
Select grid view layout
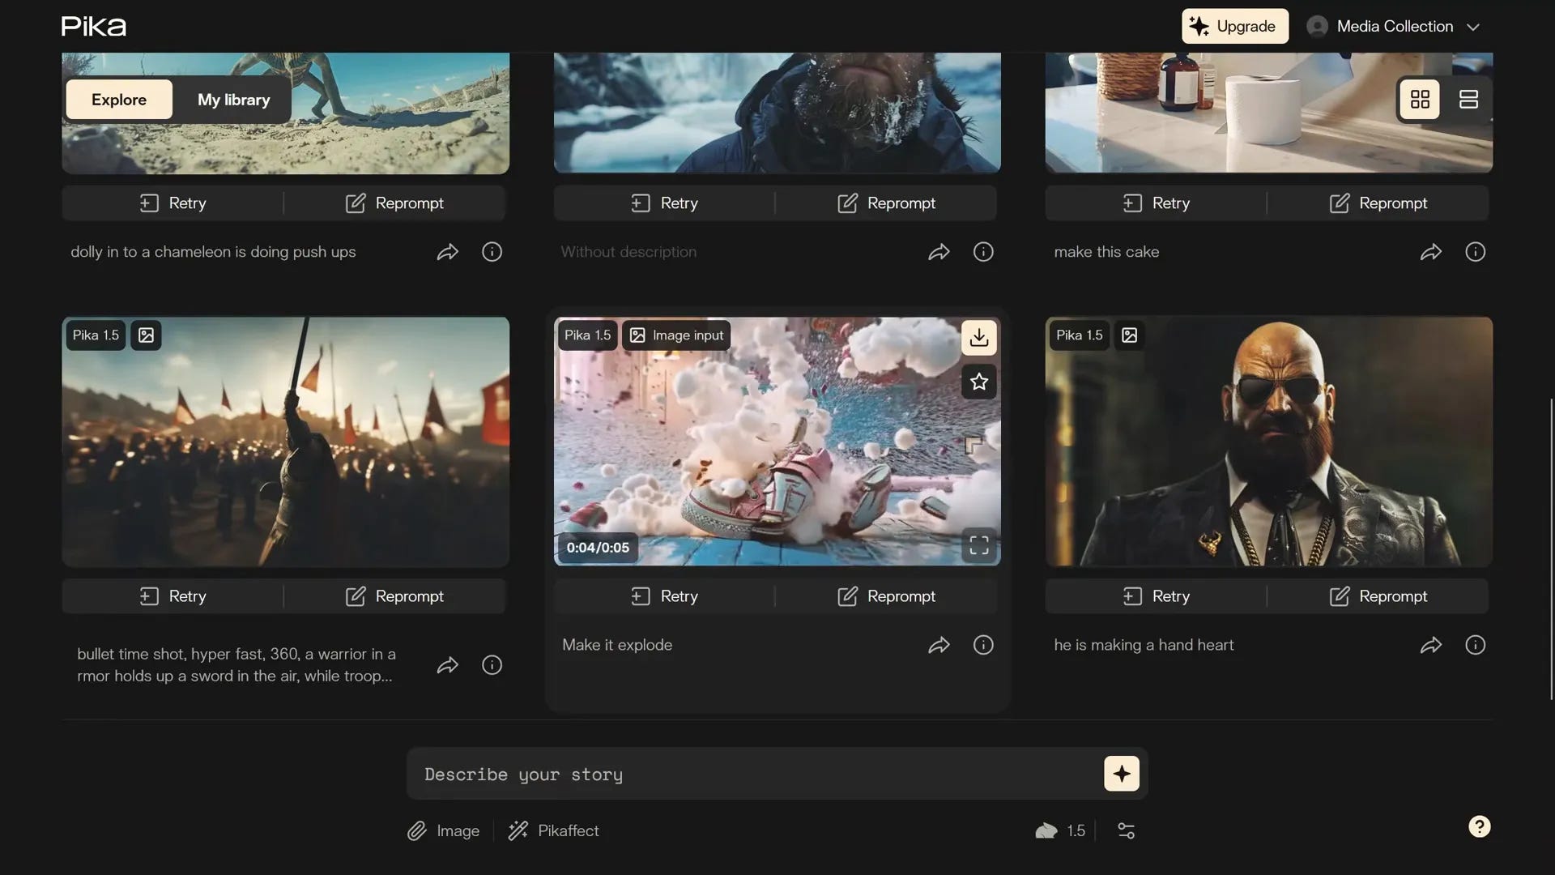tap(1420, 99)
